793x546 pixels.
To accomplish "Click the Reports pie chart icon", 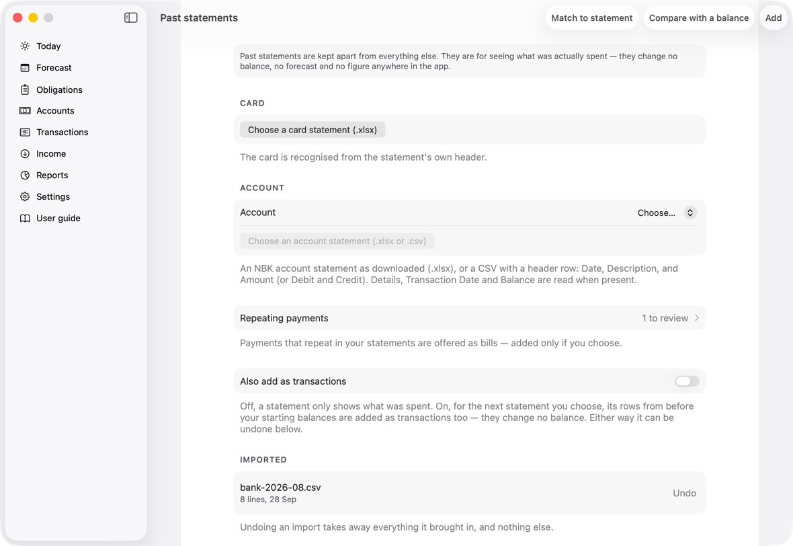I will click(25, 175).
